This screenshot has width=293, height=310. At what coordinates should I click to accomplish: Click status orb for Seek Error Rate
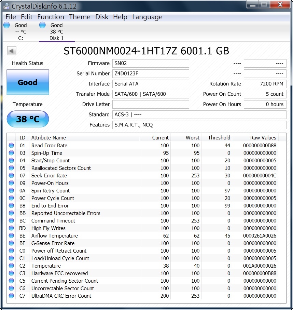(11, 175)
